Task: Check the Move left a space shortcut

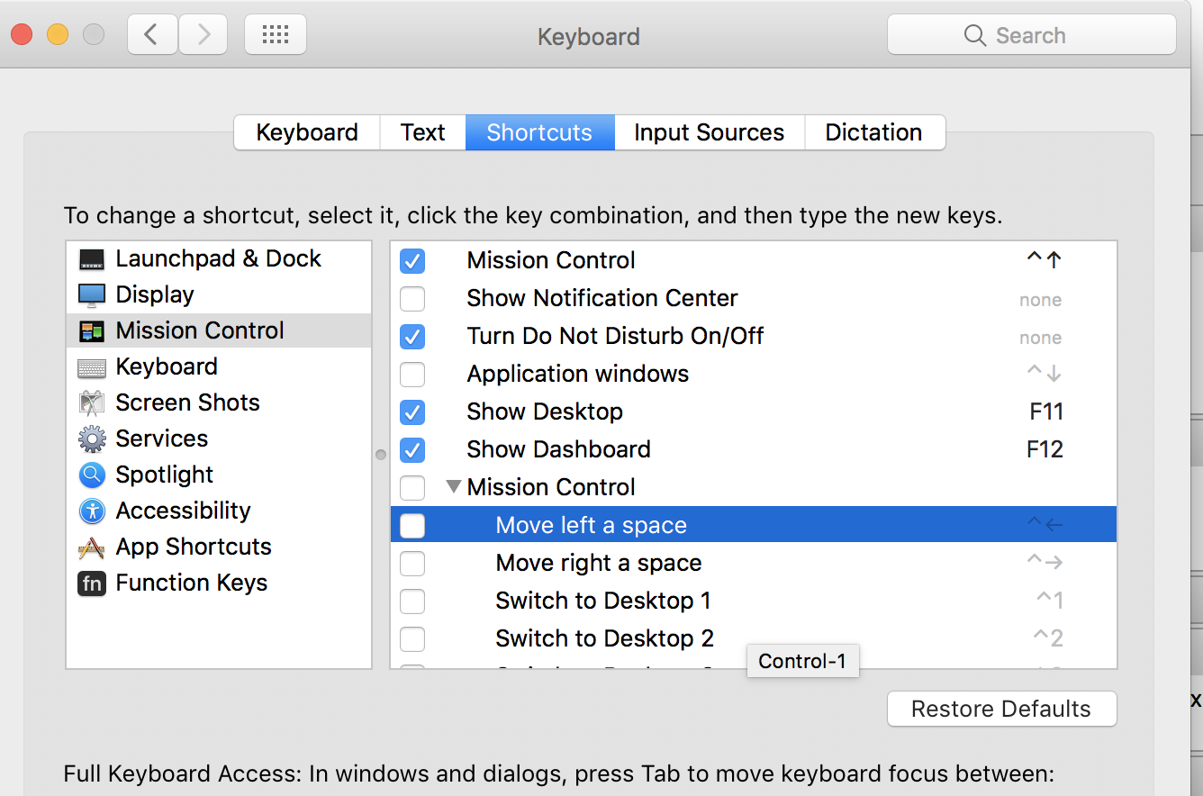Action: coord(412,525)
